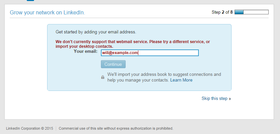Click the empty part of step progress bar

(256, 12)
